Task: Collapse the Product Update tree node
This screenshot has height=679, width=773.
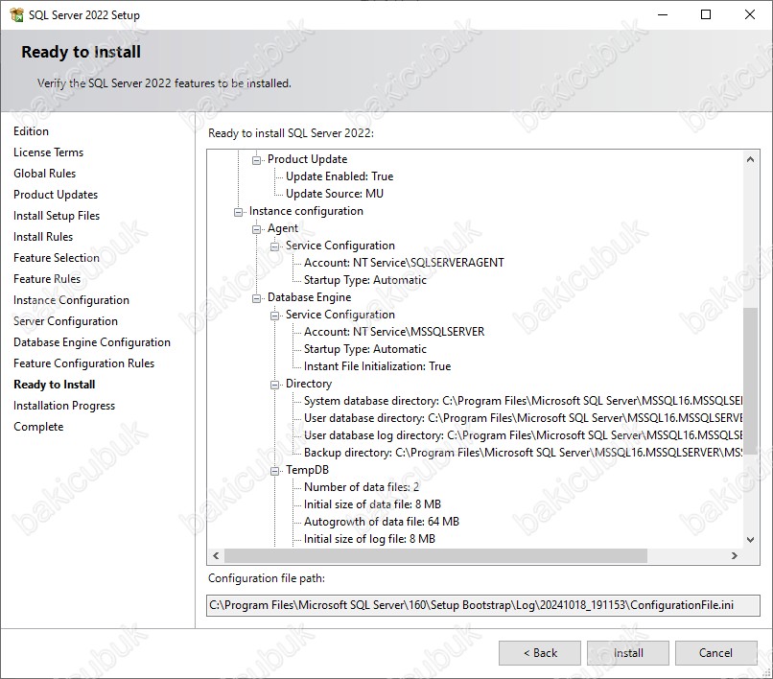Action: [x=256, y=160]
